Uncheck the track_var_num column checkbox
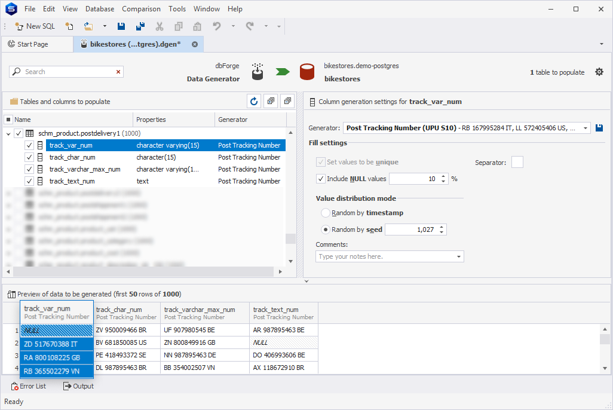The height and width of the screenshot is (410, 613). pyautogui.click(x=29, y=146)
